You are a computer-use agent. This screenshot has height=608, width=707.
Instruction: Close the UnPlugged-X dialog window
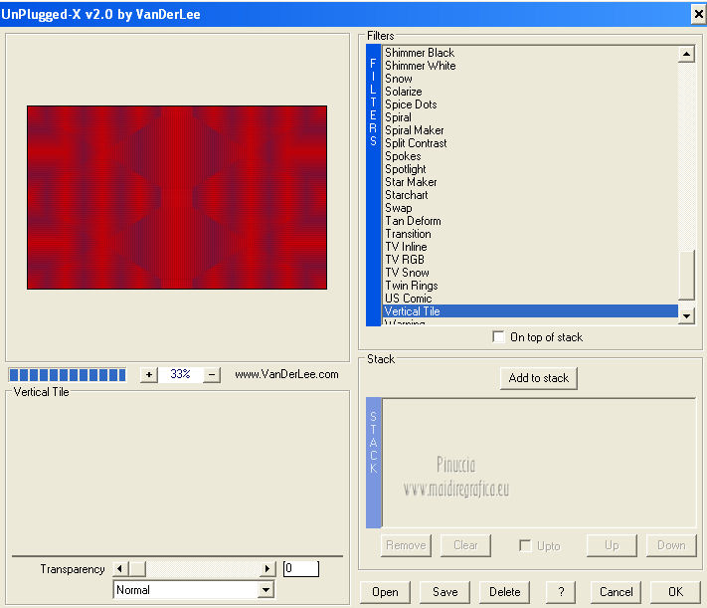tap(698, 15)
